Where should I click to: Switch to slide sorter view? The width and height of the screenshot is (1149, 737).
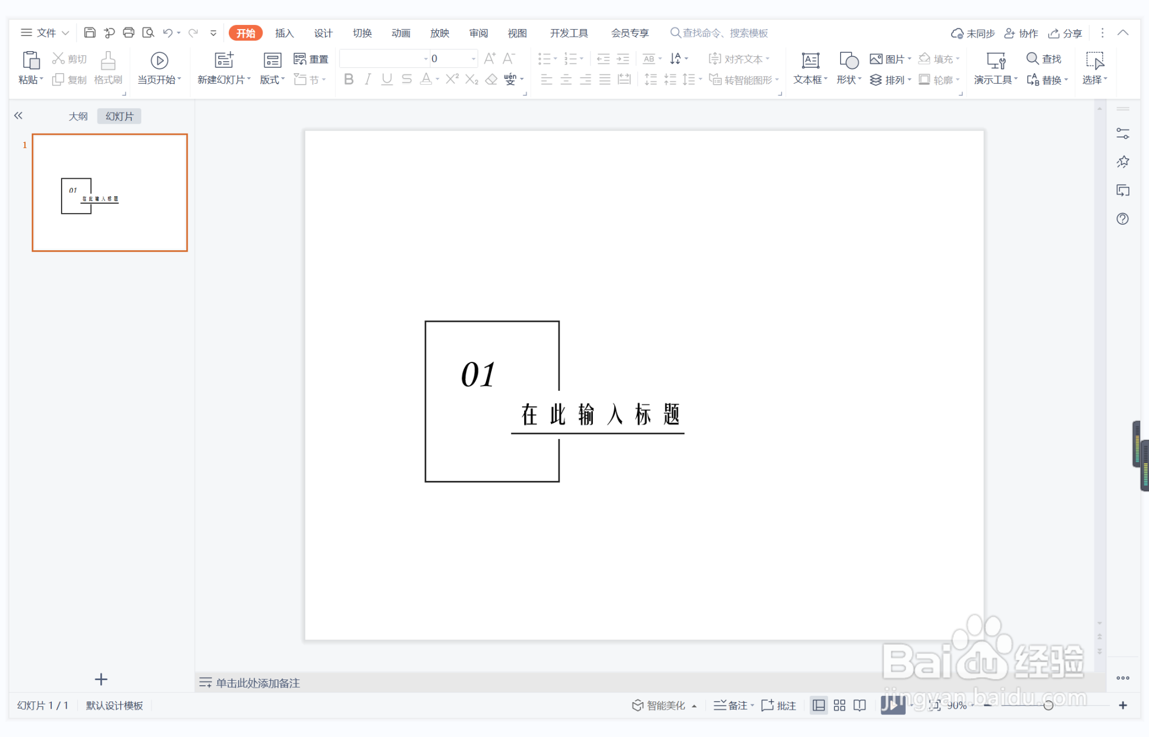tap(840, 705)
